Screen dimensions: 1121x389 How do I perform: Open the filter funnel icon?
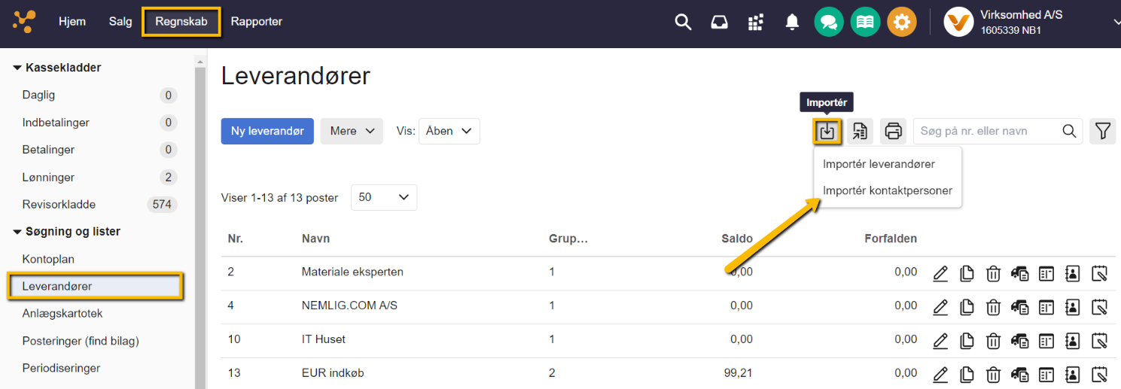click(x=1102, y=131)
